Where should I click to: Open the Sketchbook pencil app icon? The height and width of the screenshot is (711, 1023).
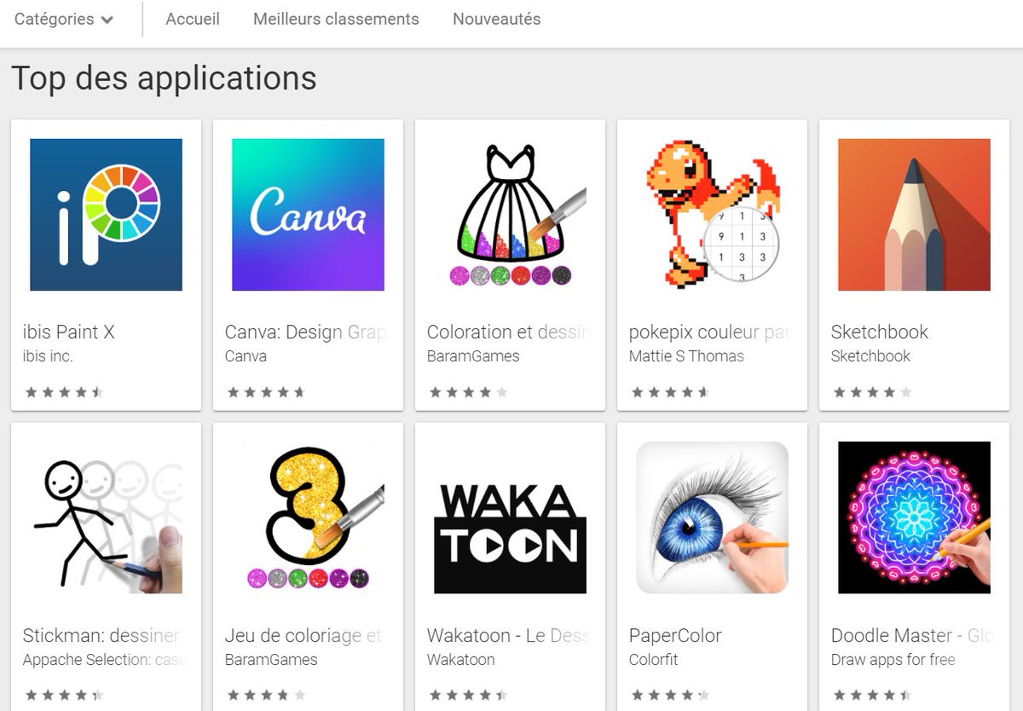point(914,215)
